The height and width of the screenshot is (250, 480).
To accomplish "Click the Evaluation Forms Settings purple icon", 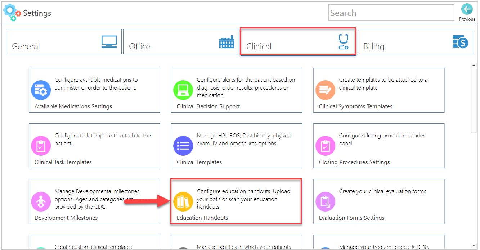I will tap(325, 201).
